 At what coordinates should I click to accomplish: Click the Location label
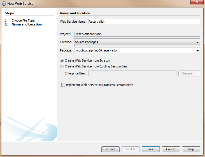66,42
